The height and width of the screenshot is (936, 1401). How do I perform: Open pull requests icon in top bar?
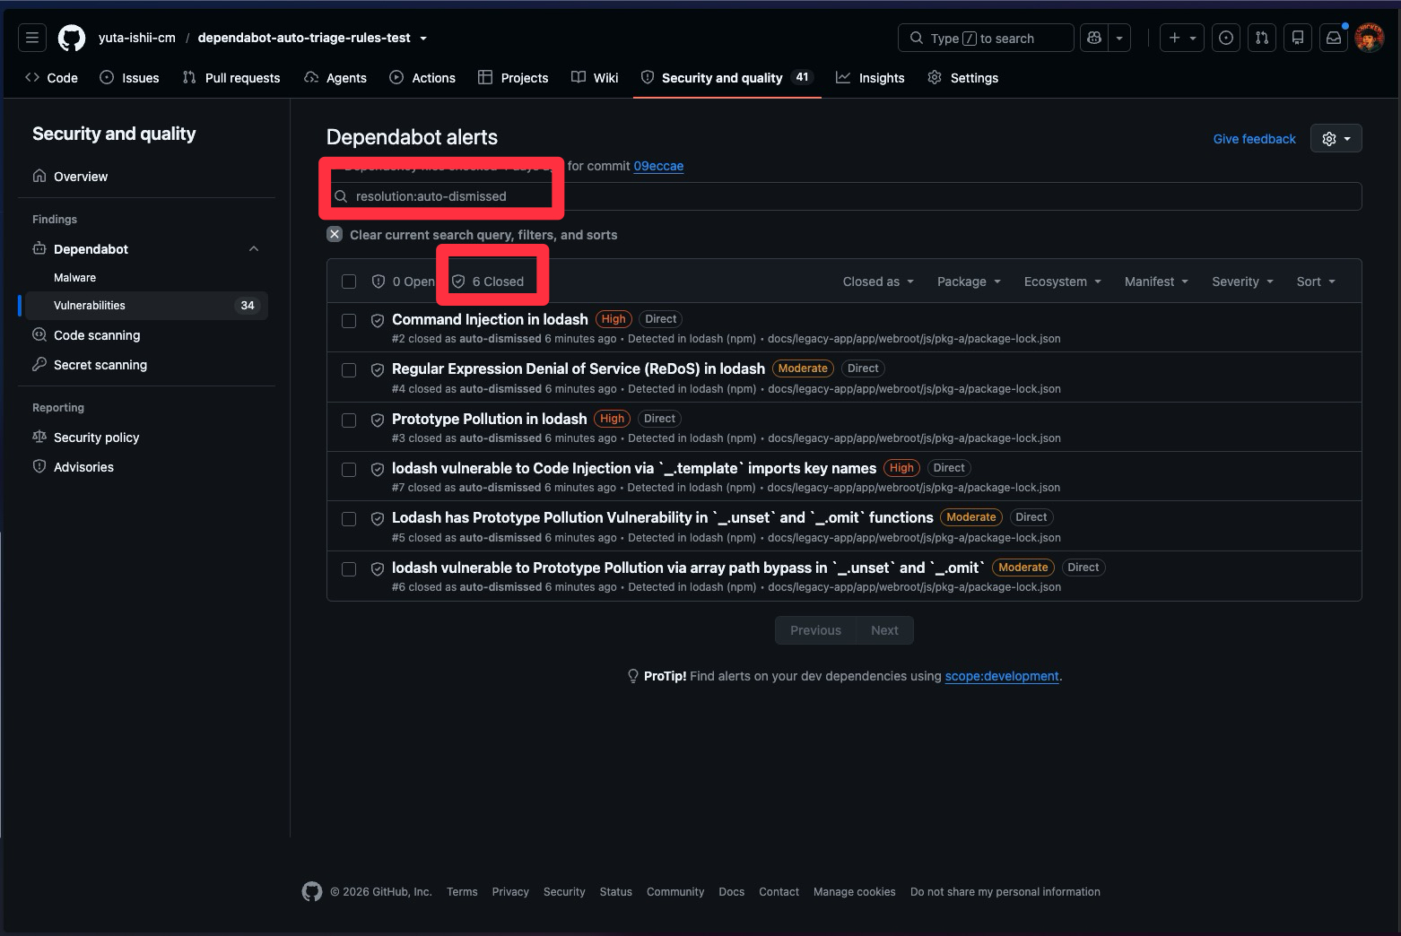[x=1262, y=38]
